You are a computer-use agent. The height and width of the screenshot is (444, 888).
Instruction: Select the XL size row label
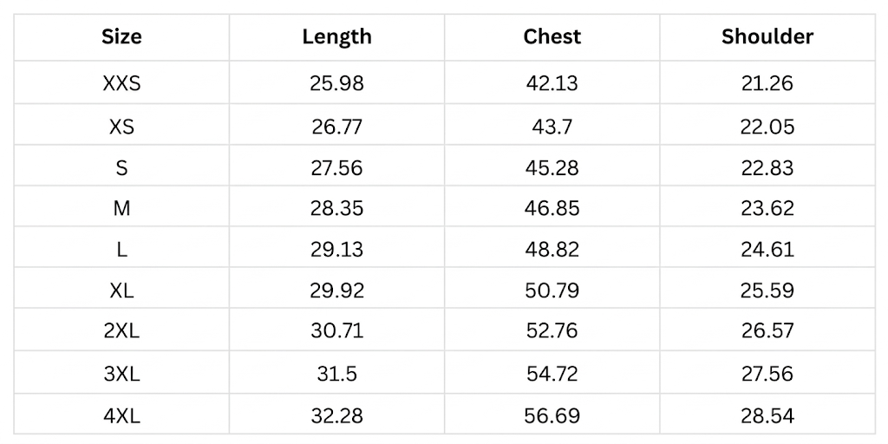pos(121,291)
